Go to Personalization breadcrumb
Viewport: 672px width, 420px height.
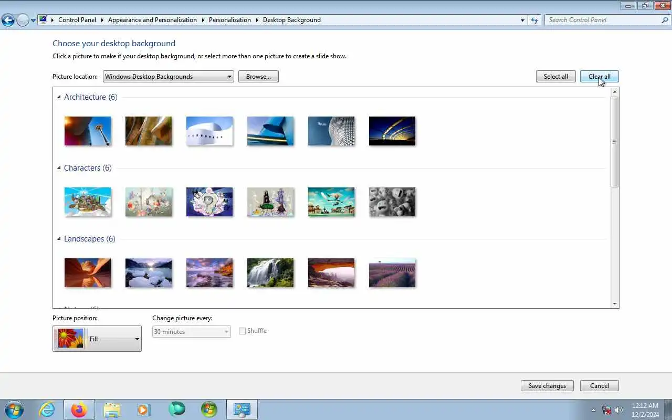pos(230,20)
